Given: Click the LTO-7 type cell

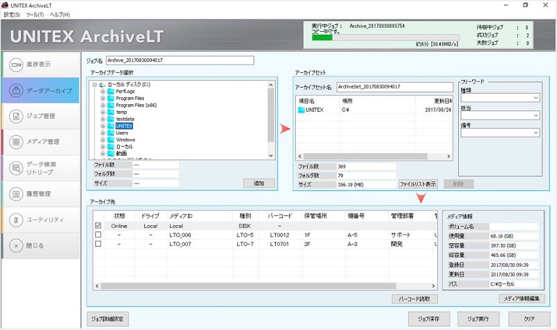Looking at the screenshot, I should (245, 245).
